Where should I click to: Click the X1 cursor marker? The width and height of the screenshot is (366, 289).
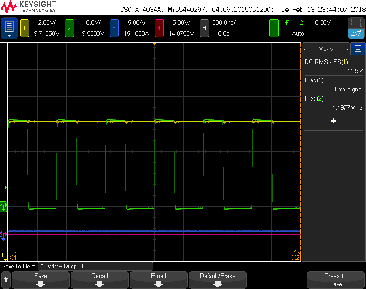tap(13, 256)
